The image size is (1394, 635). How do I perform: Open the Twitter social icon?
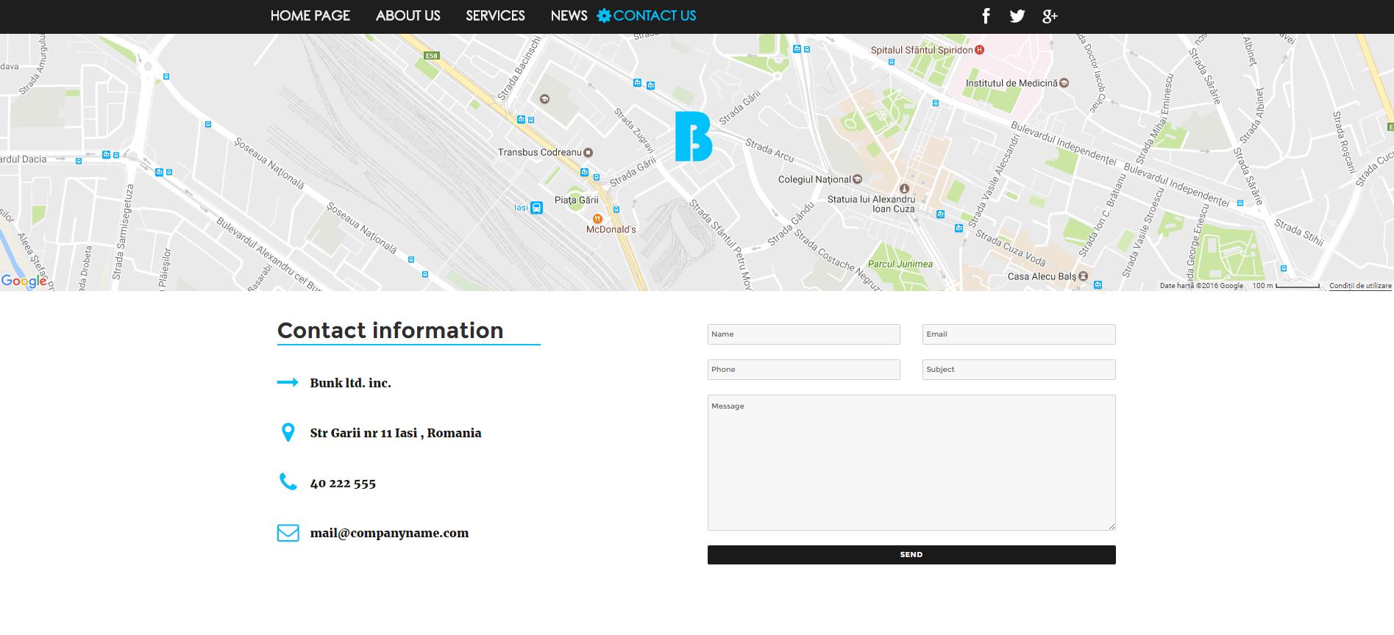(x=1017, y=16)
